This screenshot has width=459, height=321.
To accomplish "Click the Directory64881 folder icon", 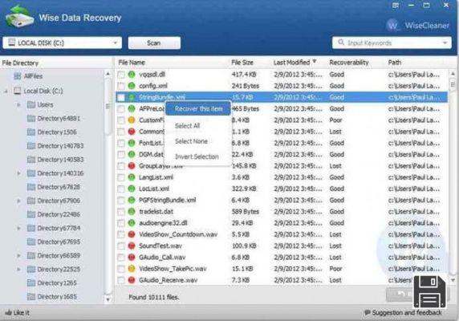I will 31,118.
